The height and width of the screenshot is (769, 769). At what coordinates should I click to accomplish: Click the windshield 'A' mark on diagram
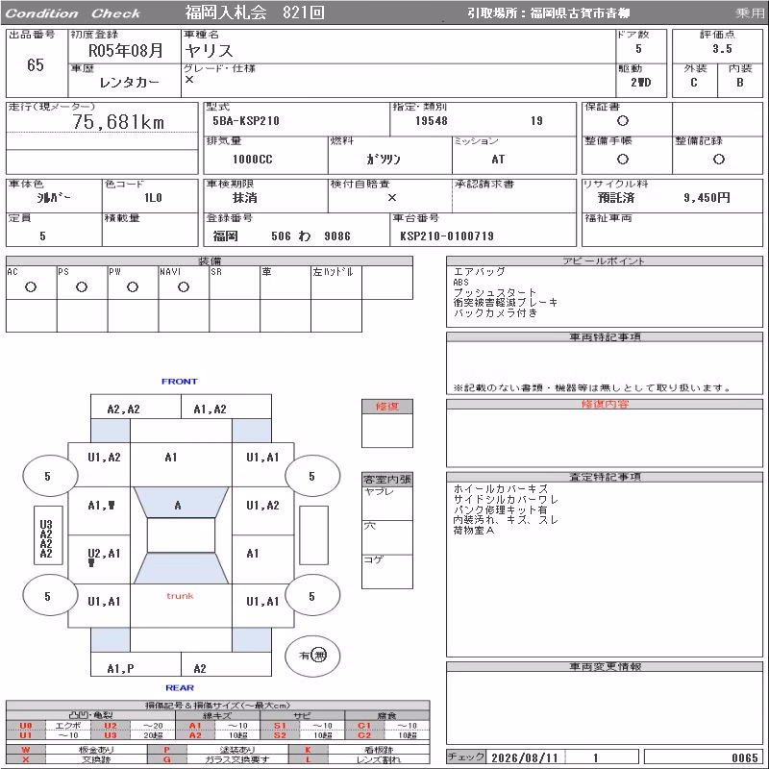point(178,506)
